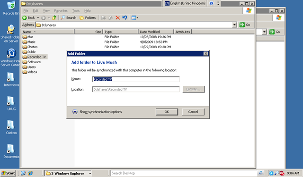Open the Interviews desktop shortcut
Viewport: 303px width, 177px height.
coord(11,80)
